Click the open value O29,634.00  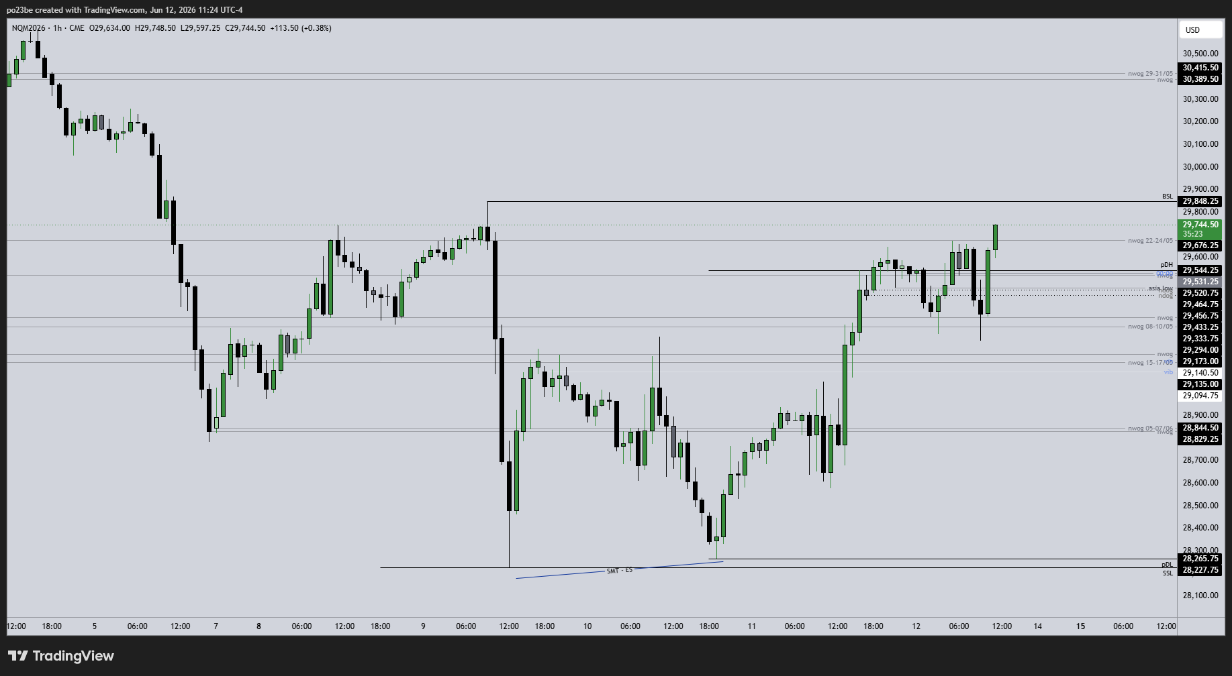(109, 28)
